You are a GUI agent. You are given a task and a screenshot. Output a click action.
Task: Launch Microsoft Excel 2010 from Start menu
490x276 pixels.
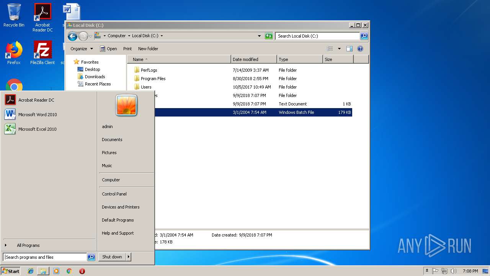(49, 129)
